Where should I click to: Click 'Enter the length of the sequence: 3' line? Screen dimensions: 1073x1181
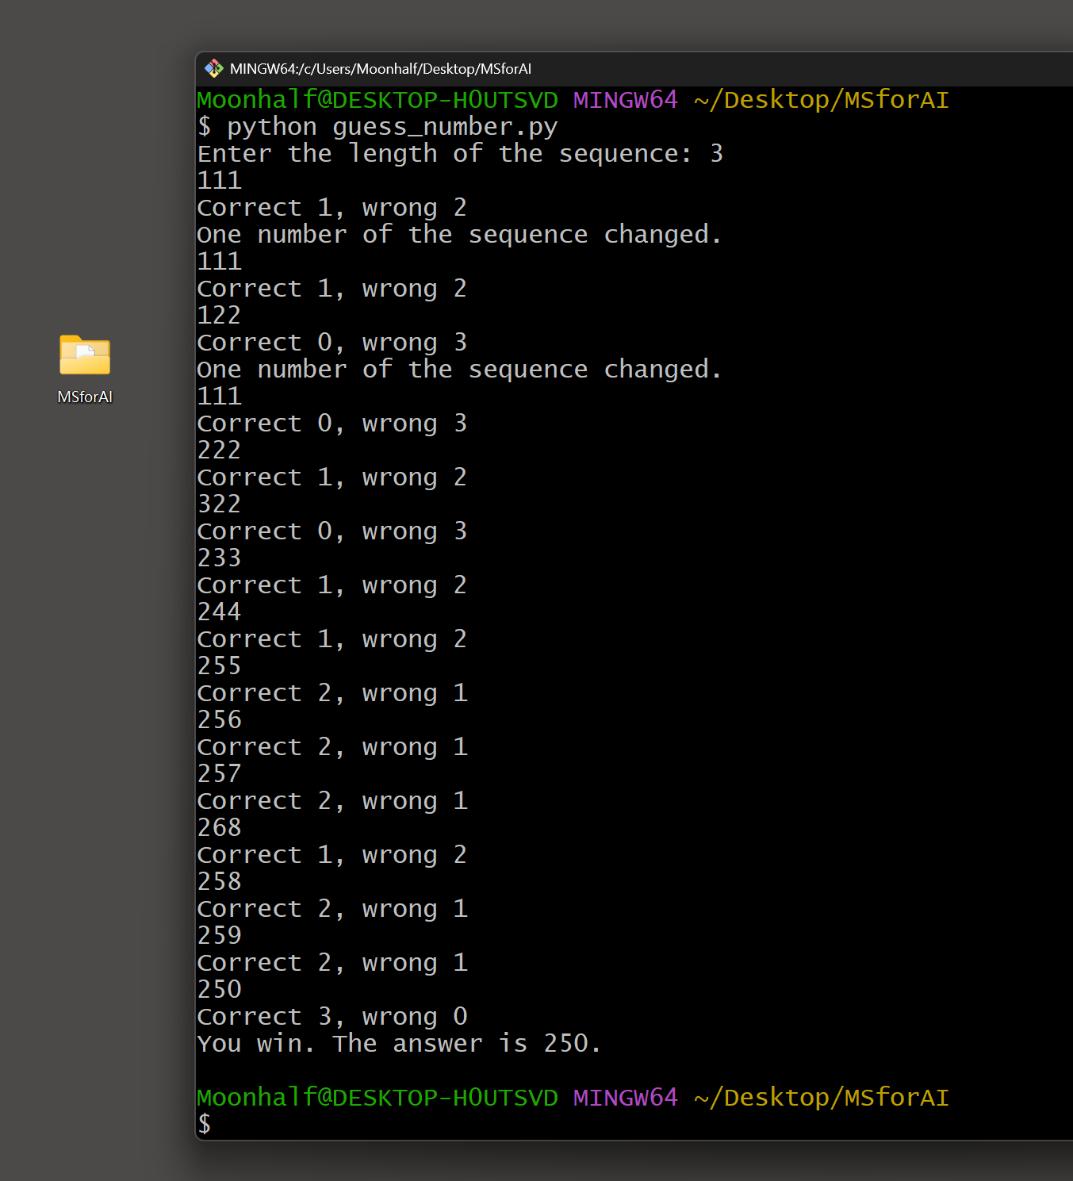click(x=460, y=153)
